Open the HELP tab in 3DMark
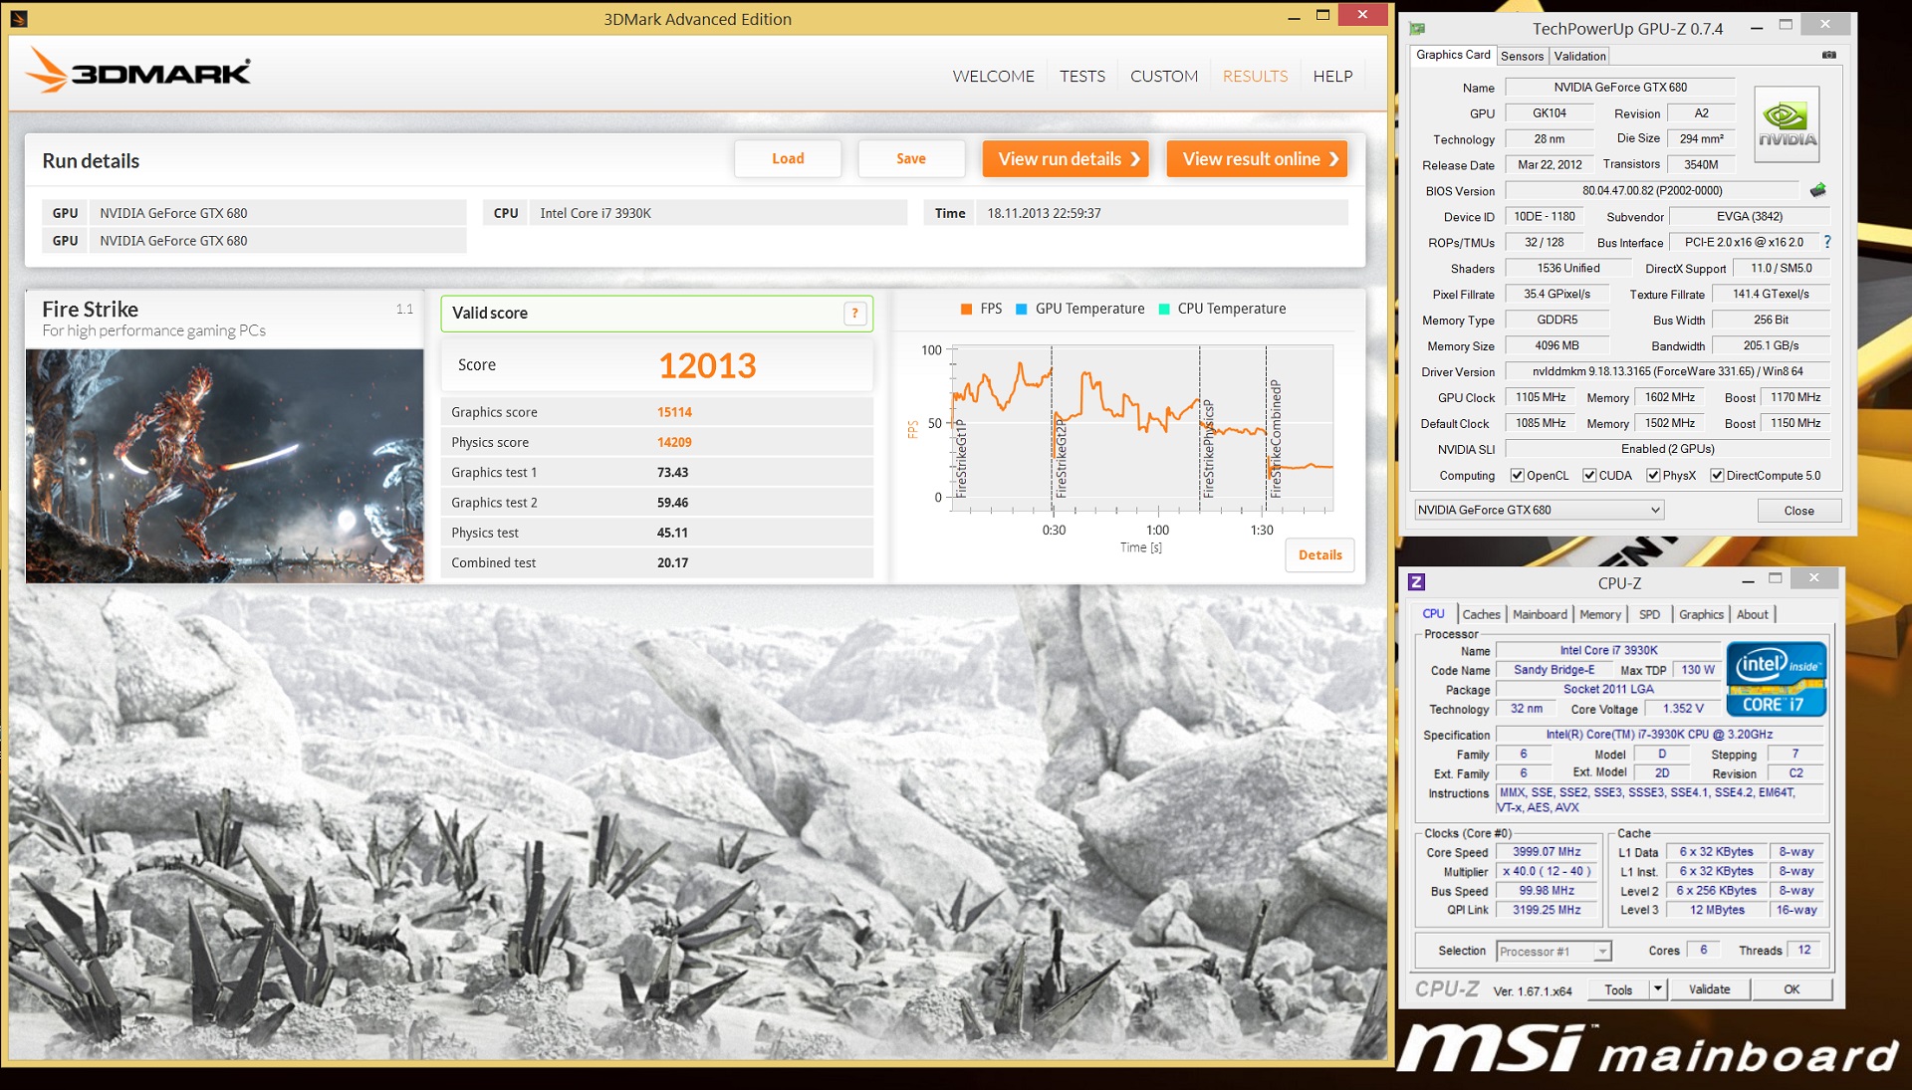Image resolution: width=1912 pixels, height=1090 pixels. (x=1332, y=76)
